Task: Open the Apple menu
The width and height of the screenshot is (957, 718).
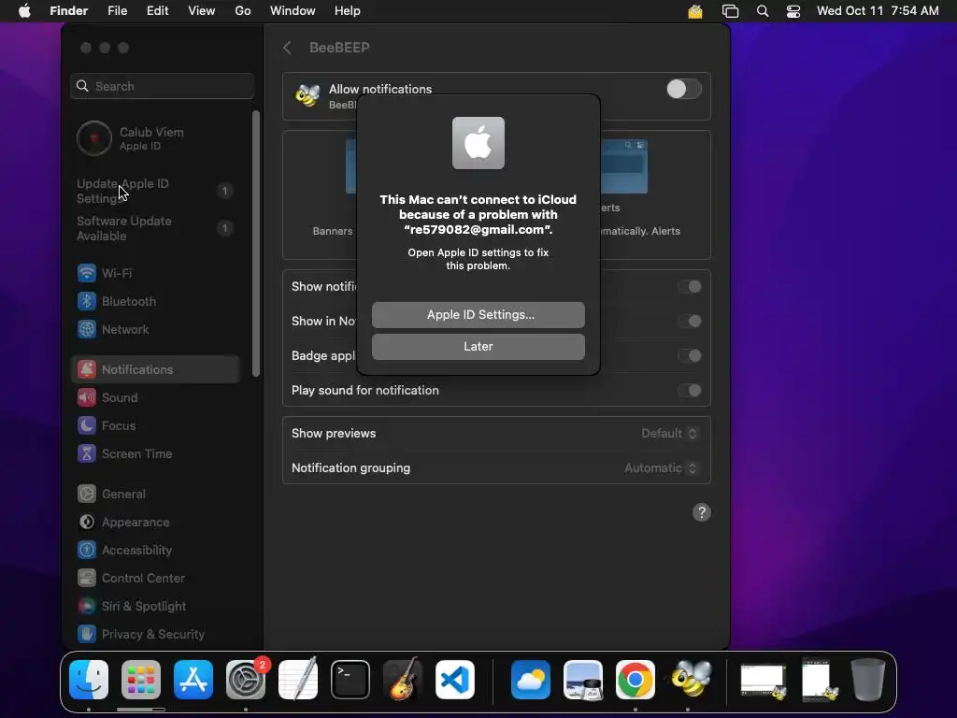Action: pyautogui.click(x=24, y=11)
